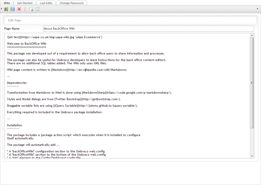Viewport: 261px width, 185px height.
Task: Click the 'Everything required is included' line
Action: (x=55, y=112)
